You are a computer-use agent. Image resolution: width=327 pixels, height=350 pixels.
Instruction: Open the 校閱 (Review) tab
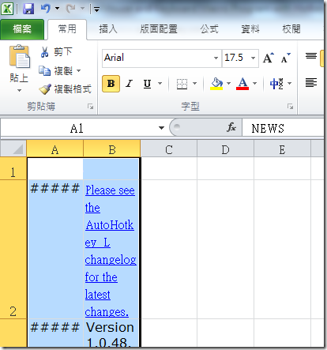pyautogui.click(x=291, y=29)
